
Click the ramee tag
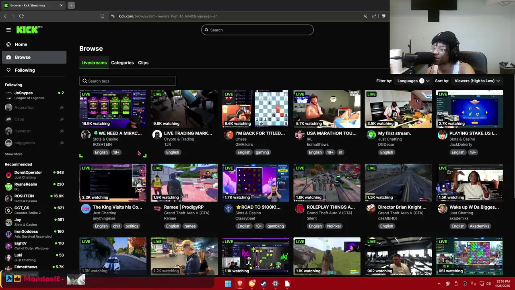(190, 226)
